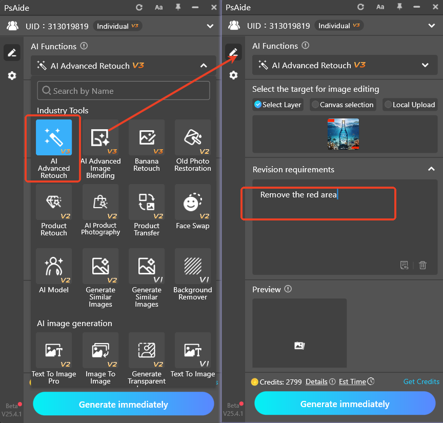This screenshot has height=423, width=443.
Task: Open the Face Swap tool
Action: click(x=193, y=202)
